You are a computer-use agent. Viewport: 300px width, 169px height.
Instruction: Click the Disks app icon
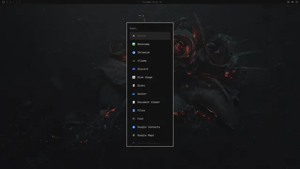(134, 85)
